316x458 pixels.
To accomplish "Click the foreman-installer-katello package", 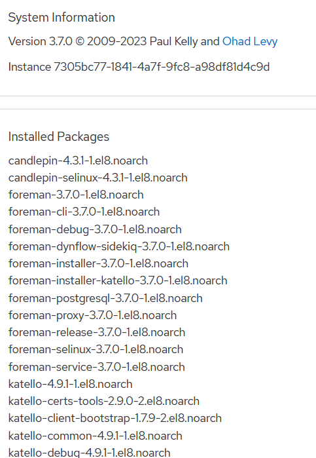I will [x=118, y=280].
